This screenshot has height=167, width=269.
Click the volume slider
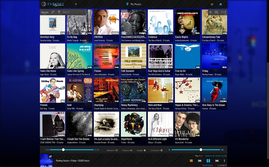[x=196, y=150]
